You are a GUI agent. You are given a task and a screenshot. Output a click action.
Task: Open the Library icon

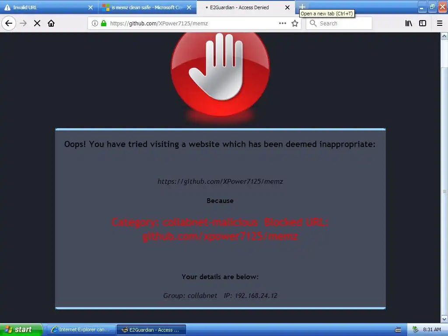click(409, 23)
